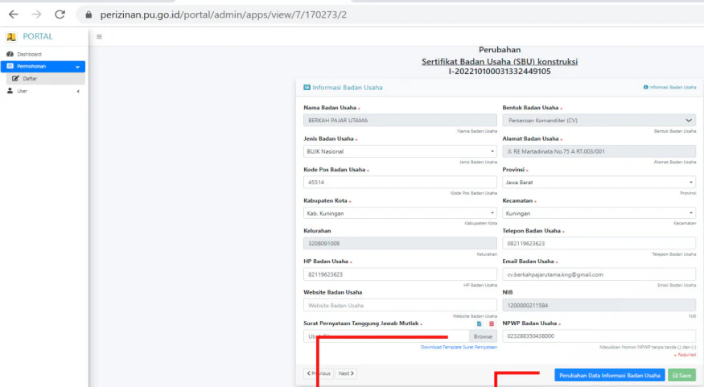Open the Kecamatan dropdown
Screen dimensions: 704x387
(x=599, y=213)
